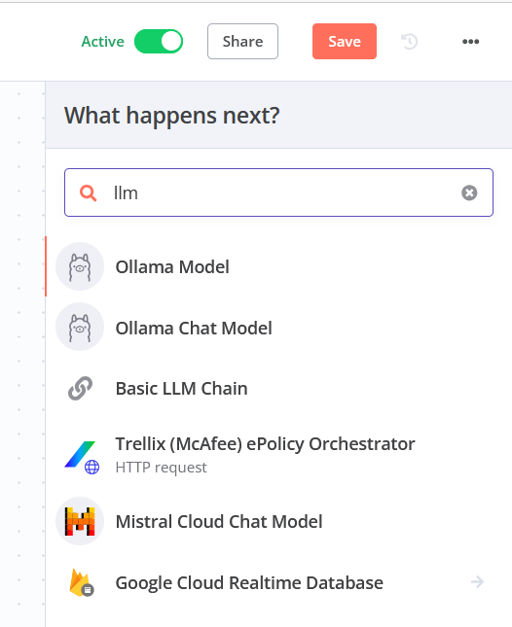Click the Trellix ePolicy Orchestrator icon

[x=81, y=457]
